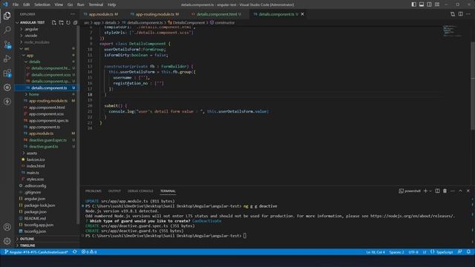475x267 pixels.
Task: Click New Folder icon in Explorer header
Action: click(61, 22)
